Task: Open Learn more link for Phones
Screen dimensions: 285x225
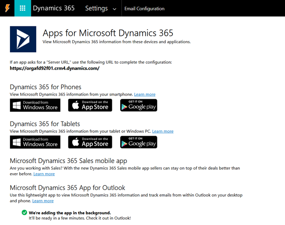Action: click(145, 94)
